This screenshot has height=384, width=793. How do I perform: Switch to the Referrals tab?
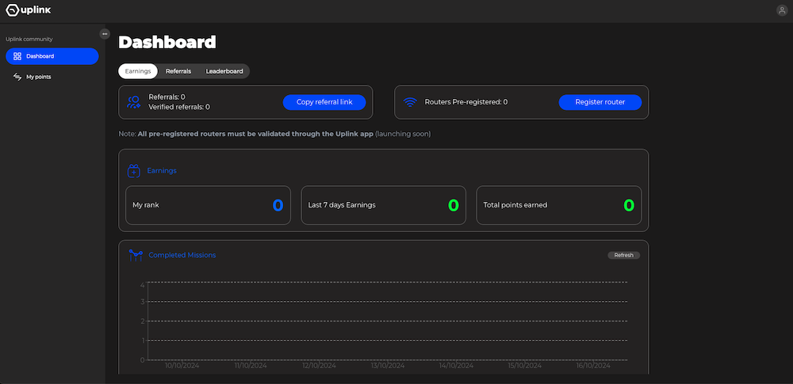[x=178, y=71]
